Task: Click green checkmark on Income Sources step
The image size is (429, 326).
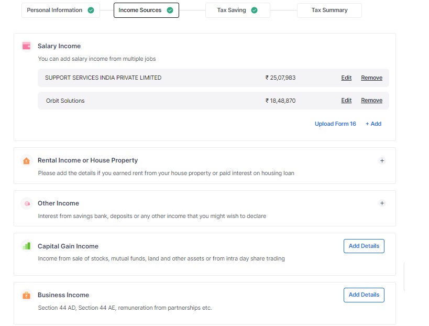Action: (x=170, y=10)
